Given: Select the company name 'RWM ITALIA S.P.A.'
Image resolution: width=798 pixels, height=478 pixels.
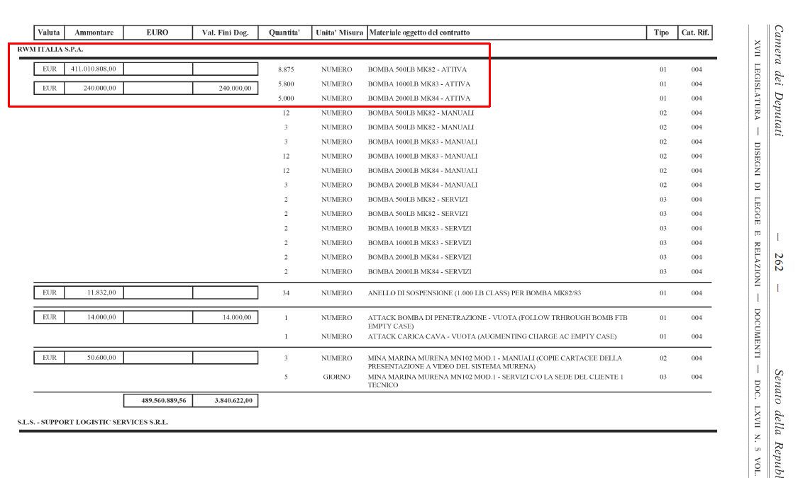Looking at the screenshot, I should coord(50,50).
